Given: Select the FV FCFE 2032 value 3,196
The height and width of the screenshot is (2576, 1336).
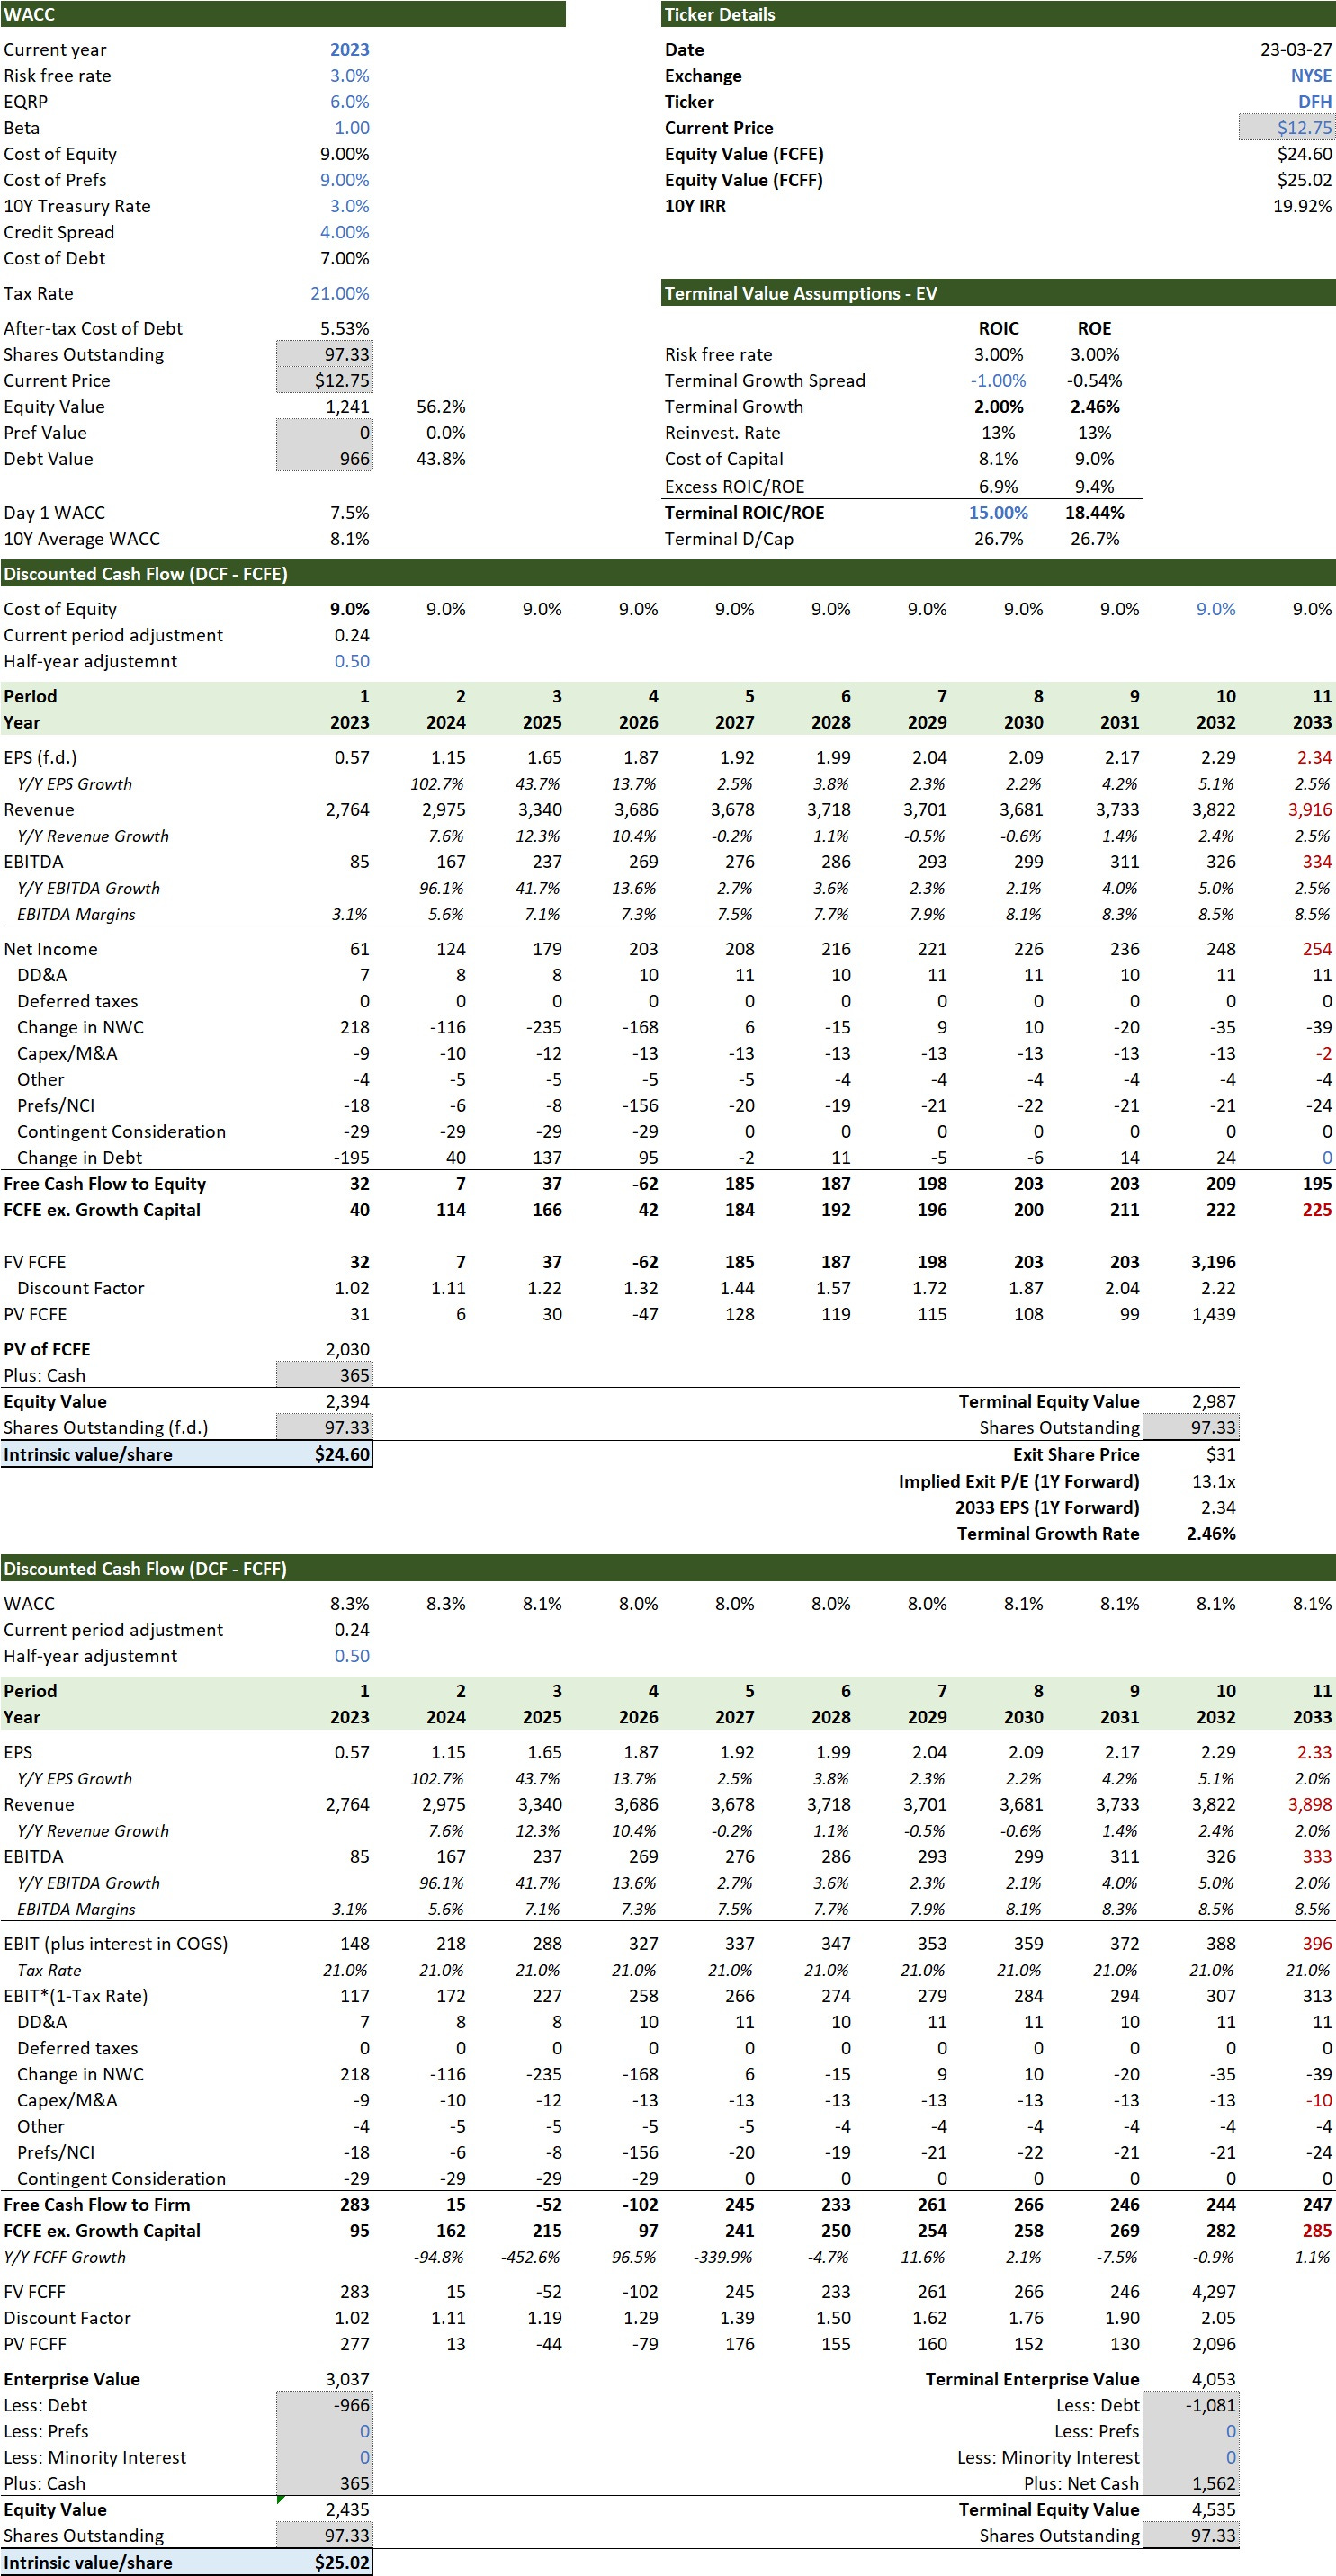Looking at the screenshot, I should [1213, 1261].
